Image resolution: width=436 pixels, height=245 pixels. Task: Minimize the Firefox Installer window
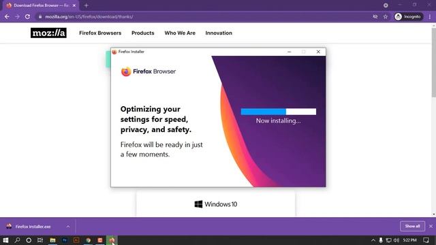(x=289, y=52)
